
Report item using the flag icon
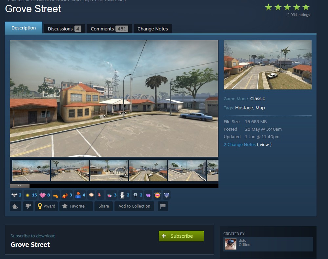pyautogui.click(x=163, y=206)
